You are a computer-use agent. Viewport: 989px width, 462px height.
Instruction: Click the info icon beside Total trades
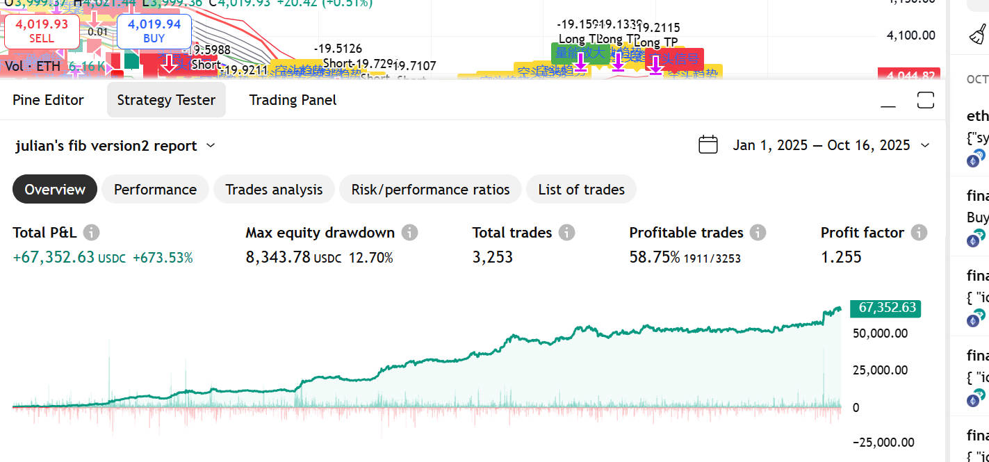coord(567,233)
